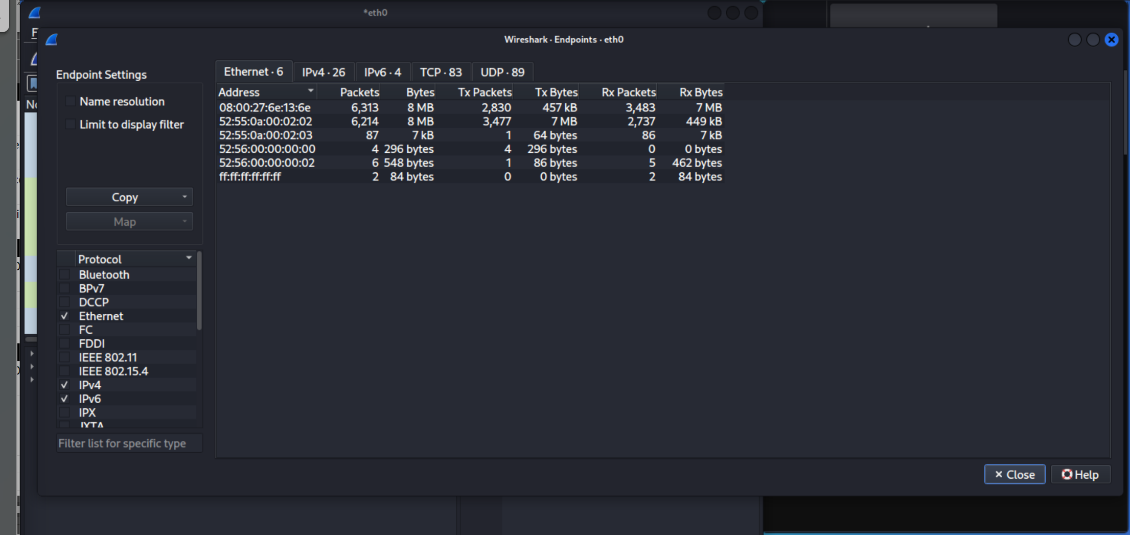Select endpoint row 52:55:0a:00:02:02
The height and width of the screenshot is (535, 1130).
click(x=470, y=121)
